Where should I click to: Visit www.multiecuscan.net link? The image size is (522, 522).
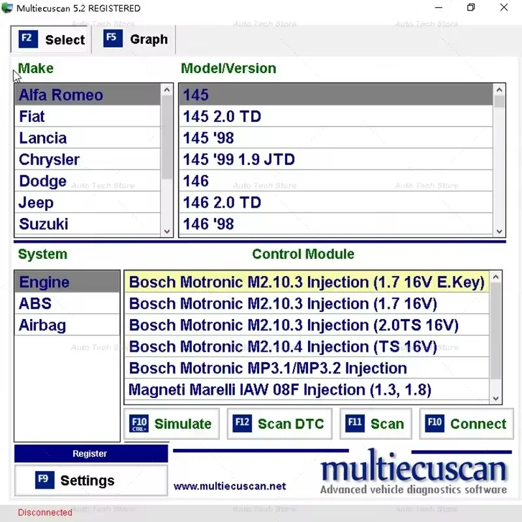(x=230, y=486)
